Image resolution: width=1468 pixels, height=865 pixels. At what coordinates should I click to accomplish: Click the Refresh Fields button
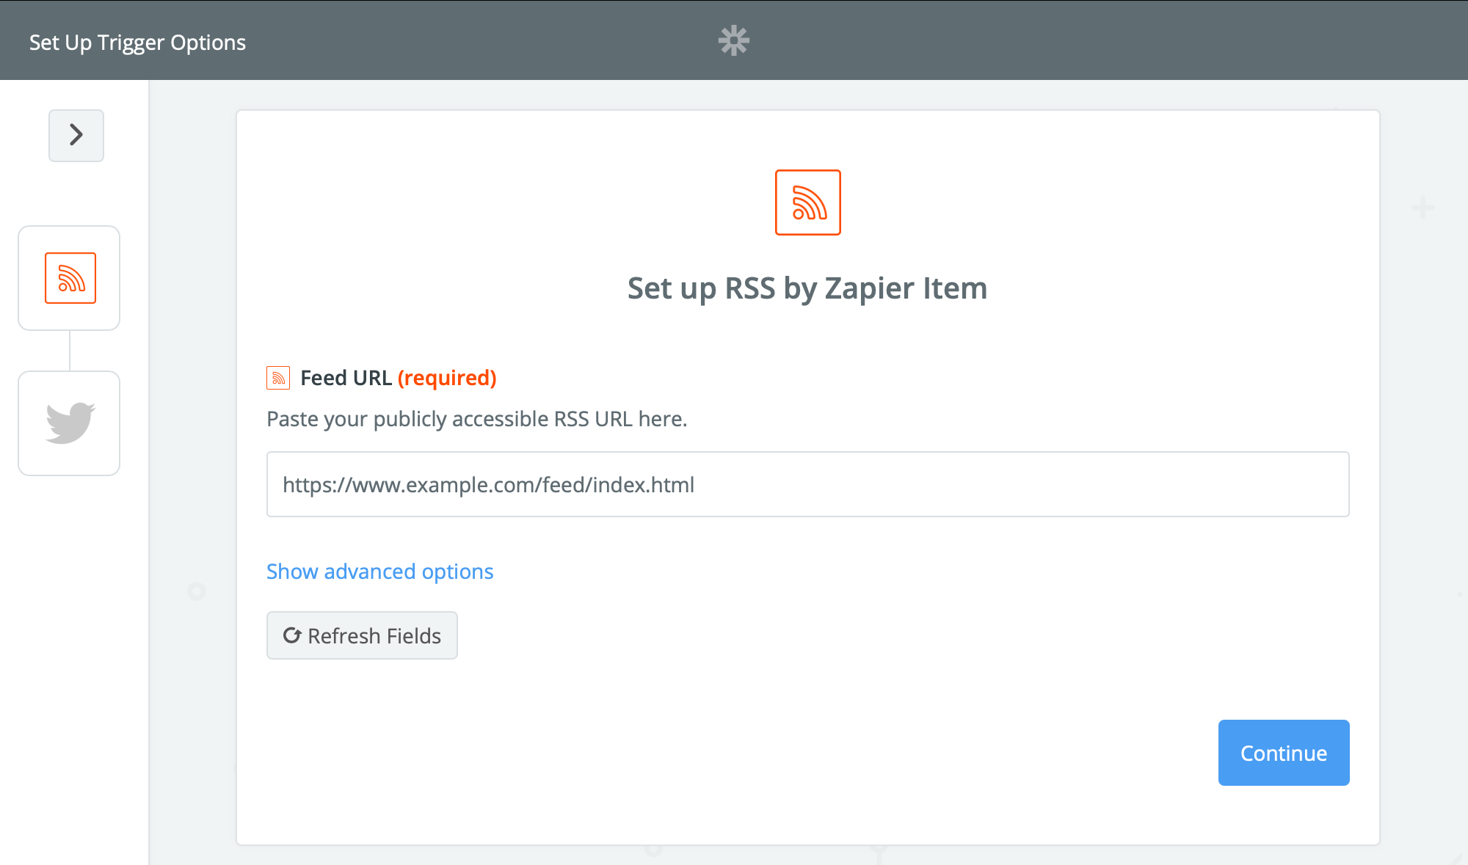tap(362, 635)
